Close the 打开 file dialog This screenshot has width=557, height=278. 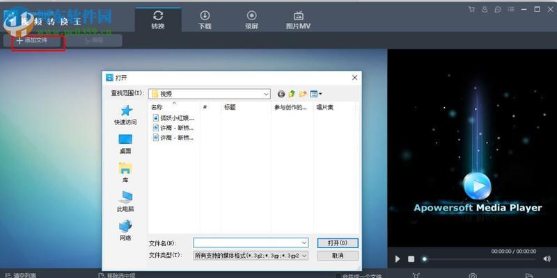(354, 78)
